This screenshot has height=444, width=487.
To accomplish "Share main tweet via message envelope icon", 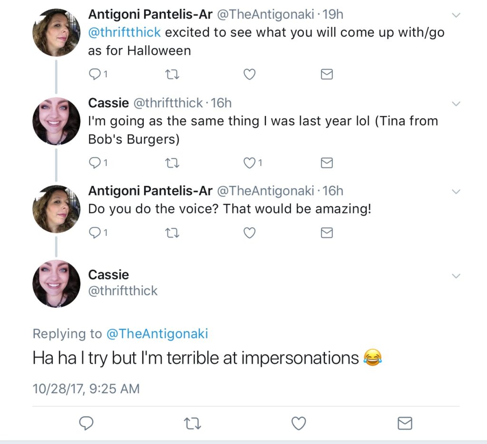I will point(405,423).
